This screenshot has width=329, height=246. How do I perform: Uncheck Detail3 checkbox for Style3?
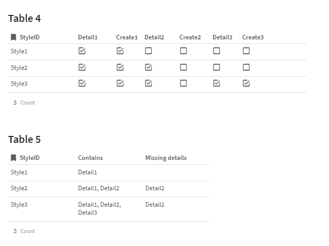coord(216,83)
